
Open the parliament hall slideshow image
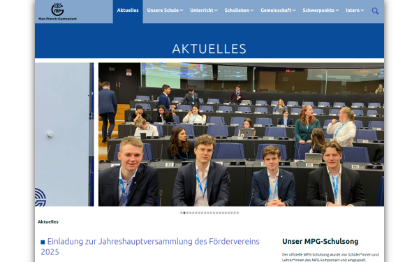click(241, 134)
